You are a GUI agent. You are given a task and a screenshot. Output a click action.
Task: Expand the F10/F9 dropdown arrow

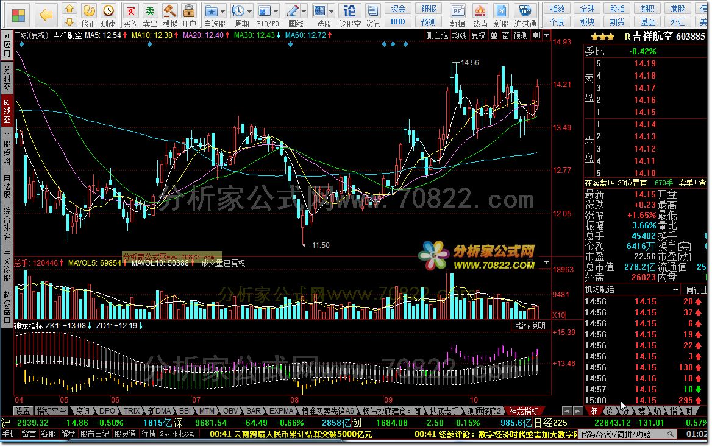click(276, 12)
